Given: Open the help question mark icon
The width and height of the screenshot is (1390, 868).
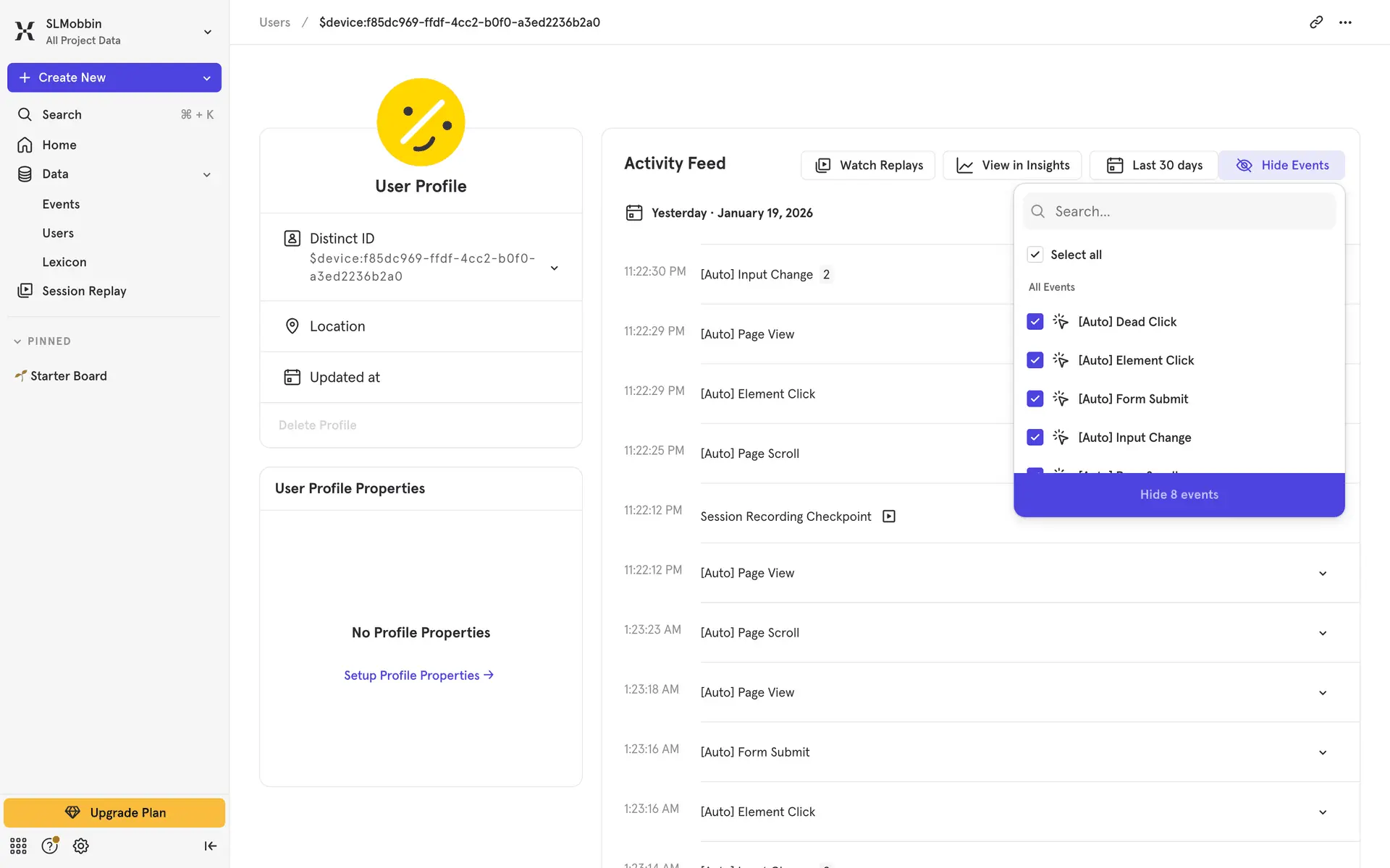Looking at the screenshot, I should click(x=49, y=846).
